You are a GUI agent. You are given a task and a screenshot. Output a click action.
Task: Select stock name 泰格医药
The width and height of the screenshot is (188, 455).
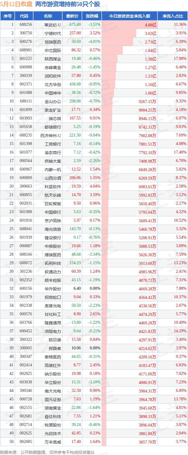pos(53,357)
